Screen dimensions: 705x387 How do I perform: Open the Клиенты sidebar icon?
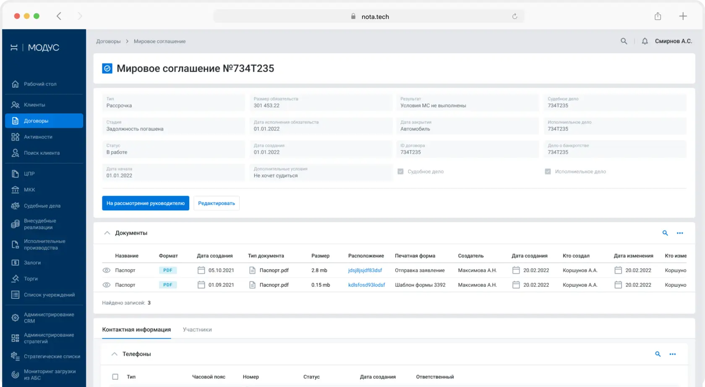(x=16, y=105)
